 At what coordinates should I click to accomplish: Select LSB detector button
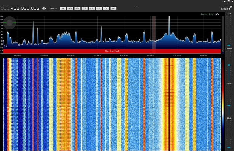(x=99, y=8)
